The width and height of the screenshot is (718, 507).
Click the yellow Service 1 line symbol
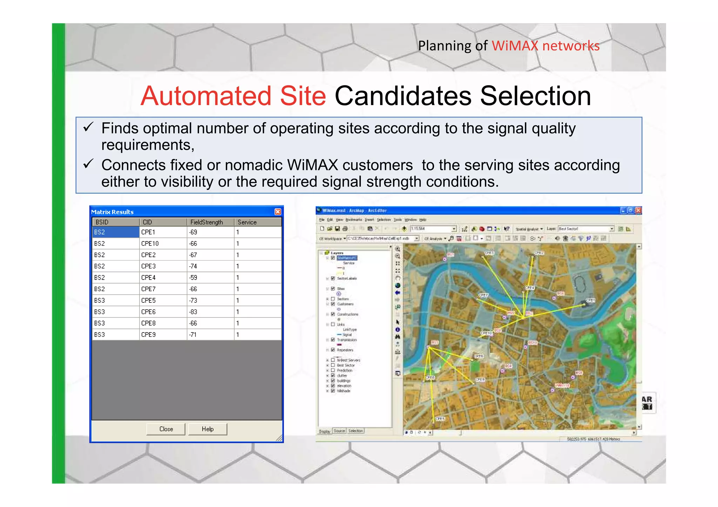click(x=339, y=273)
